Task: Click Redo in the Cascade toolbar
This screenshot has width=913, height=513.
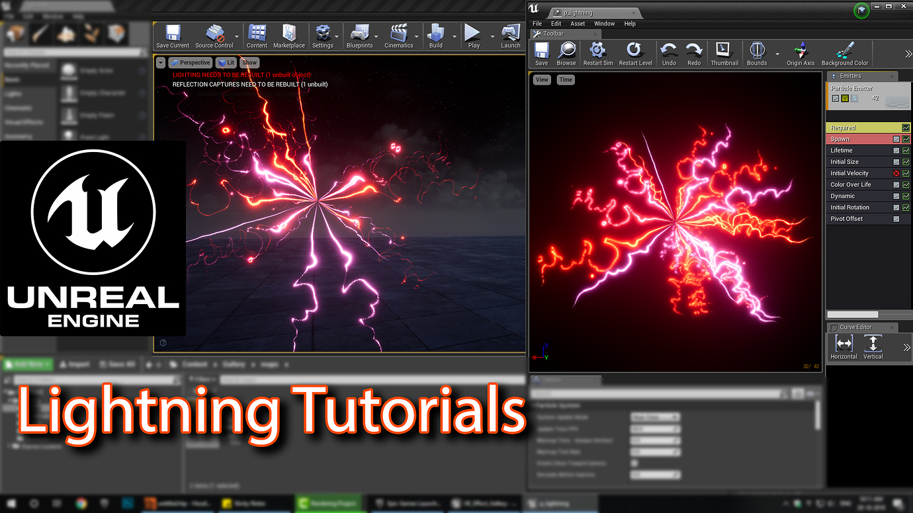Action: [694, 54]
